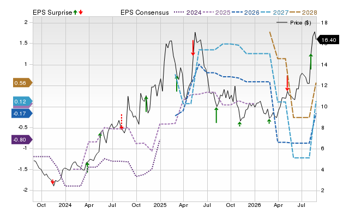Click the 2026 EPS consensus legend entry
349x208 pixels.
tap(245, 13)
